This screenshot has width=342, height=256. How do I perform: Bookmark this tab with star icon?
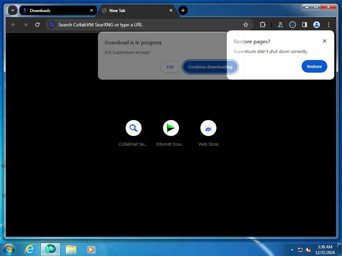[x=246, y=25]
